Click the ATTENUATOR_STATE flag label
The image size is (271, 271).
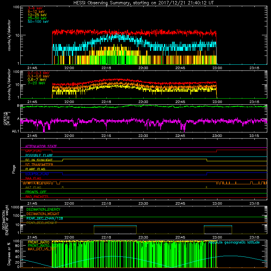(x=41, y=146)
